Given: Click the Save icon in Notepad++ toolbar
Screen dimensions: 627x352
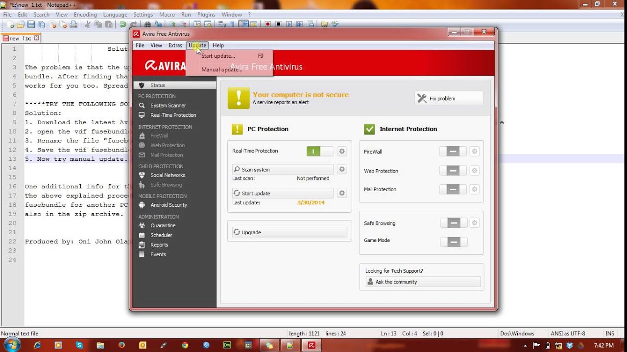Looking at the screenshot, I should (31, 24).
